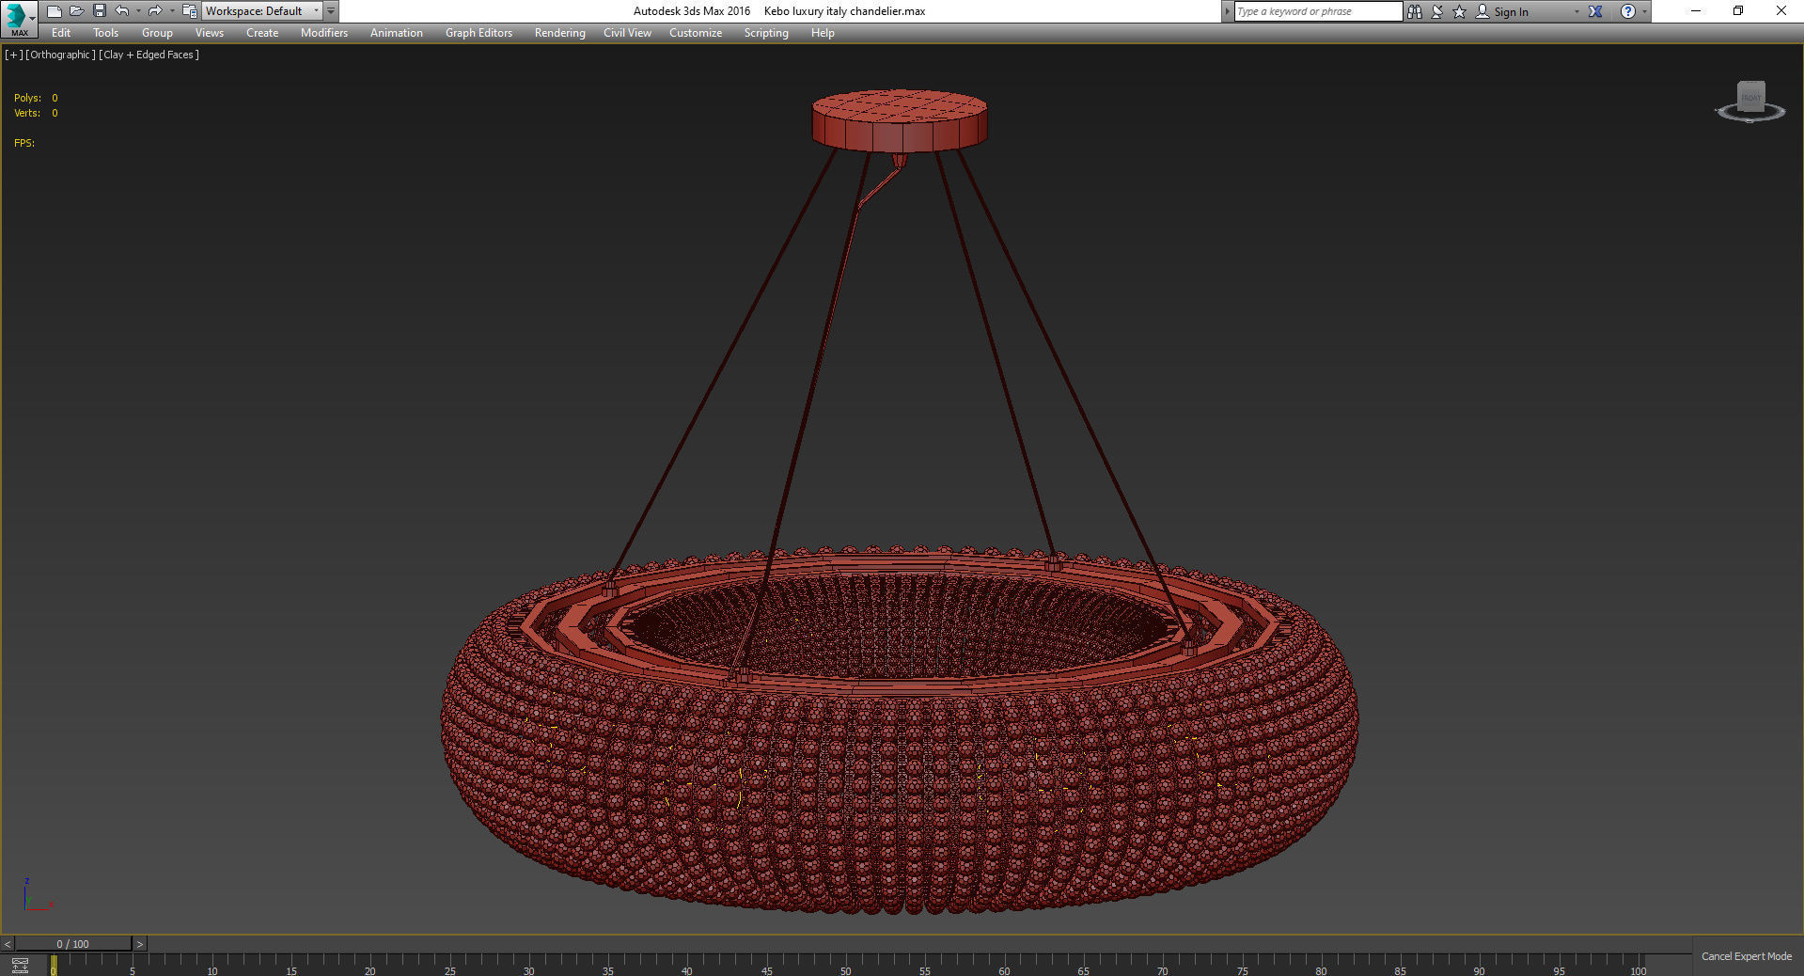Open Favorites with the star icon
Image resolution: width=1804 pixels, height=976 pixels.
point(1460,11)
